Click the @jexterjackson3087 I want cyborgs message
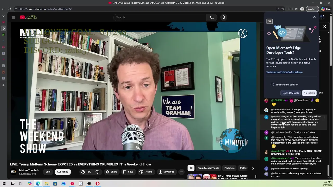This screenshot has width=333, height=187. [293, 169]
